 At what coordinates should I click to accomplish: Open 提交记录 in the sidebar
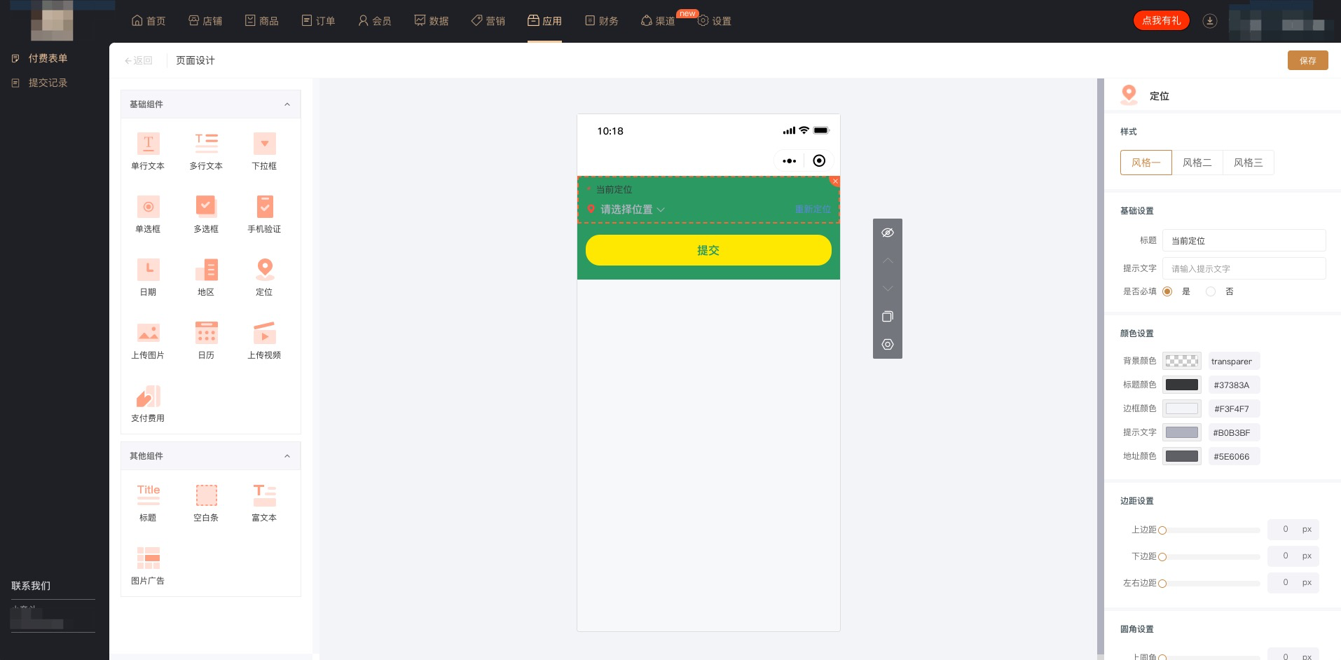click(x=48, y=83)
